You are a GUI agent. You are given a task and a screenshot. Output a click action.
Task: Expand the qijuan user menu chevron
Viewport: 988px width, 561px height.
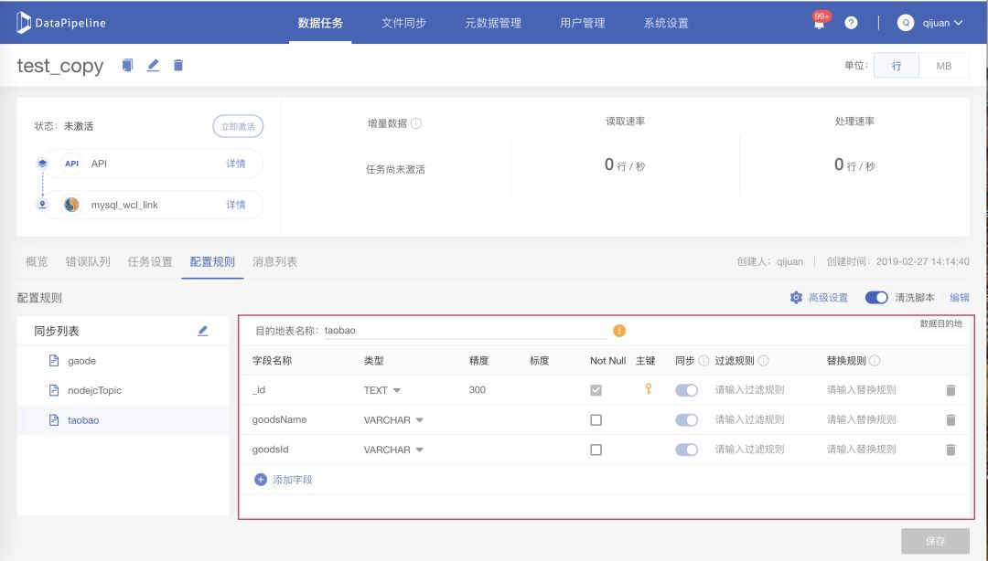pos(959,23)
